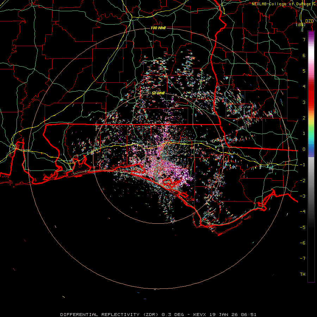Click the black radar site dot at center
This screenshot has width=317, height=317.
click(159, 158)
